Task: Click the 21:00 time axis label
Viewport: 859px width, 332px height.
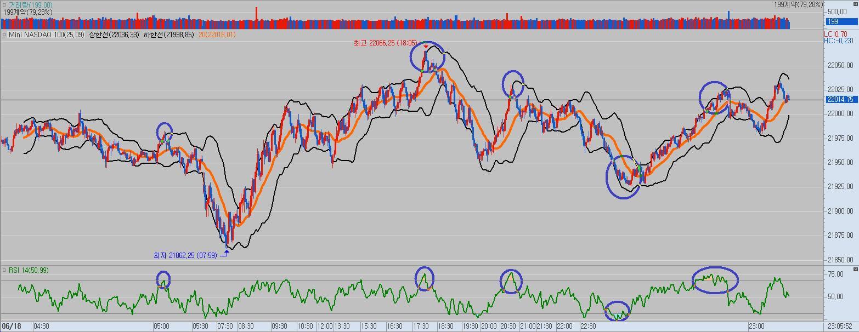Action: click(527, 326)
